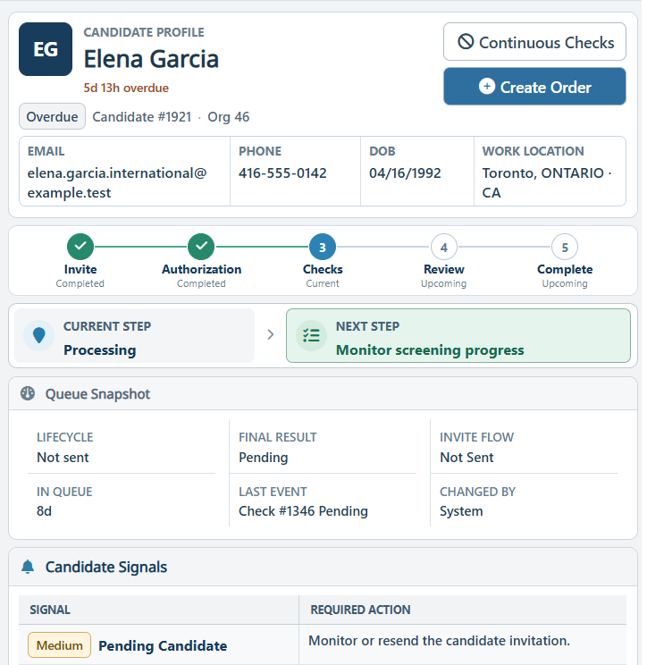Select the Overdue status badge
This screenshot has height=665, width=647.
[x=52, y=116]
